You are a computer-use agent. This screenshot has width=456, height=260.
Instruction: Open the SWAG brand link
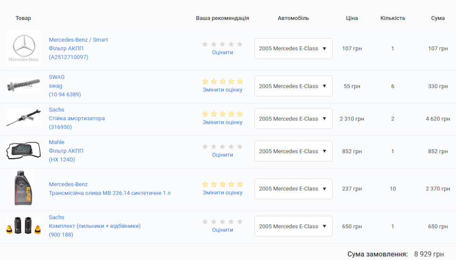57,77
